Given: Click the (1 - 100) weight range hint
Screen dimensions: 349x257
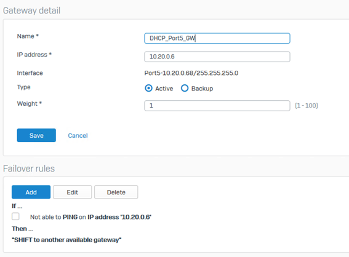Looking at the screenshot, I should (x=307, y=105).
